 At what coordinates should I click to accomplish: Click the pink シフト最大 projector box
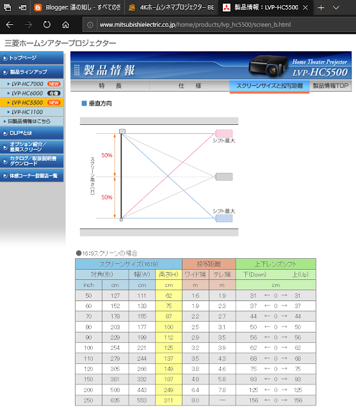224,133
